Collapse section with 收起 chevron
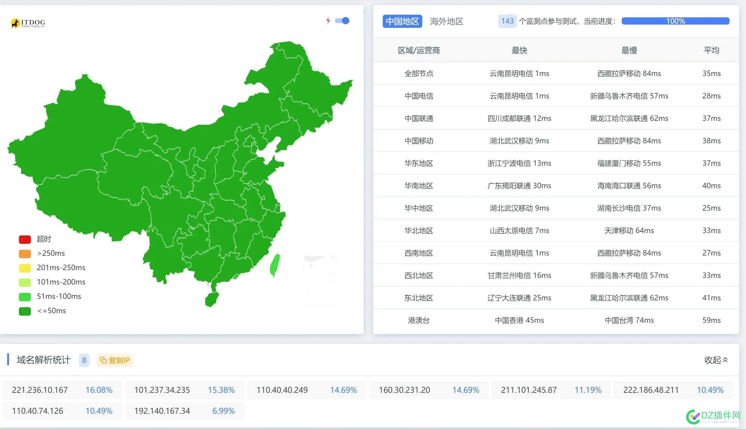This screenshot has height=429, width=746. point(716,360)
